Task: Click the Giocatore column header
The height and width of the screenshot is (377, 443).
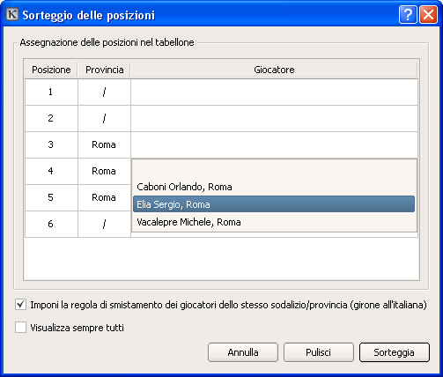Action: tap(274, 70)
